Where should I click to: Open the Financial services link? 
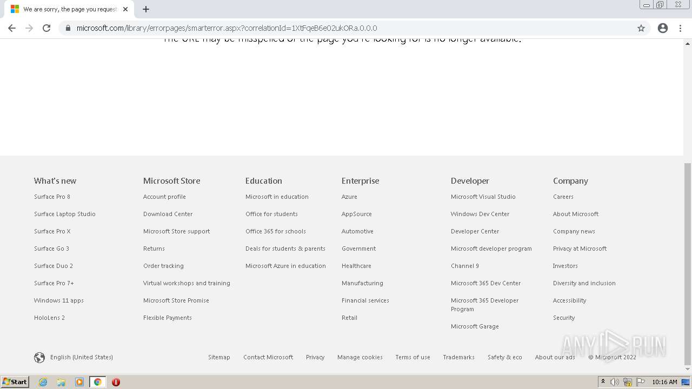tap(365, 300)
